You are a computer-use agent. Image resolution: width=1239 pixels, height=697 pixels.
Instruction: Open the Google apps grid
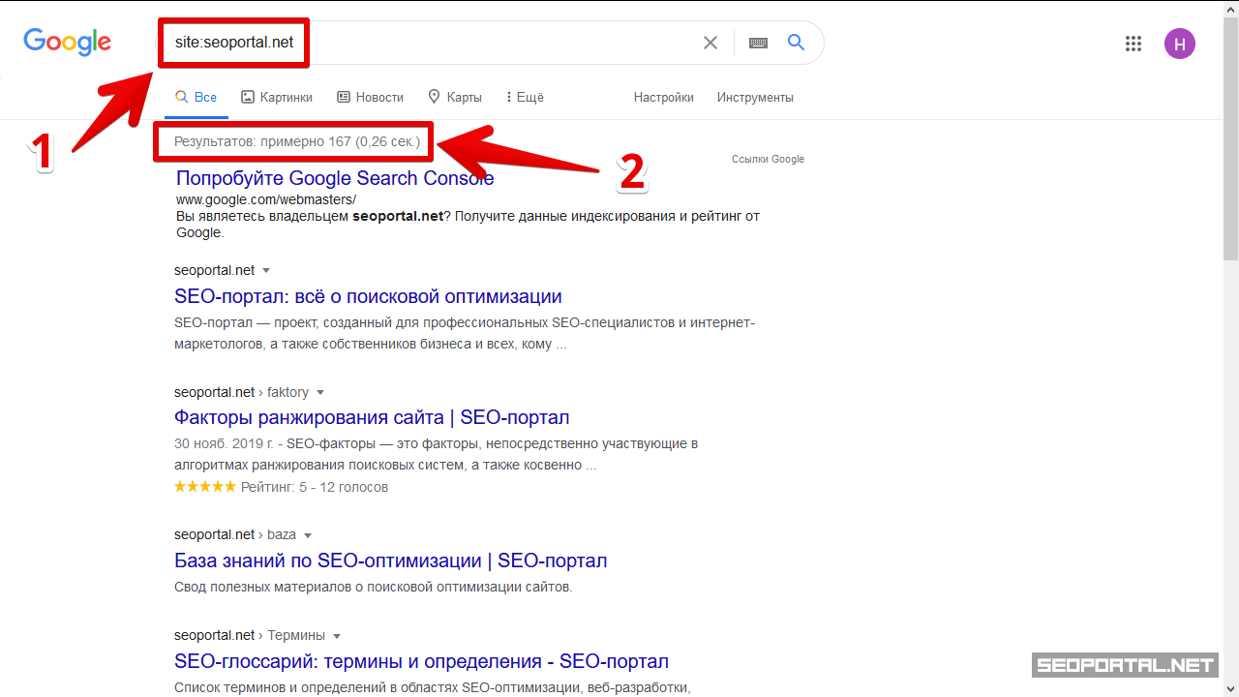(1133, 44)
